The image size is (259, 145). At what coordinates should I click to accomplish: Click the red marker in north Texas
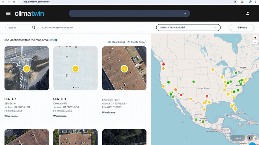point(207,96)
